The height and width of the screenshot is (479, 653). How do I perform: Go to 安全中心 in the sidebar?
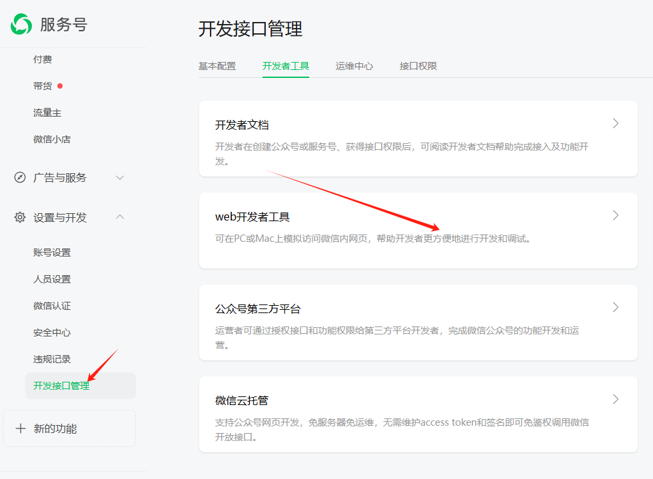[52, 332]
